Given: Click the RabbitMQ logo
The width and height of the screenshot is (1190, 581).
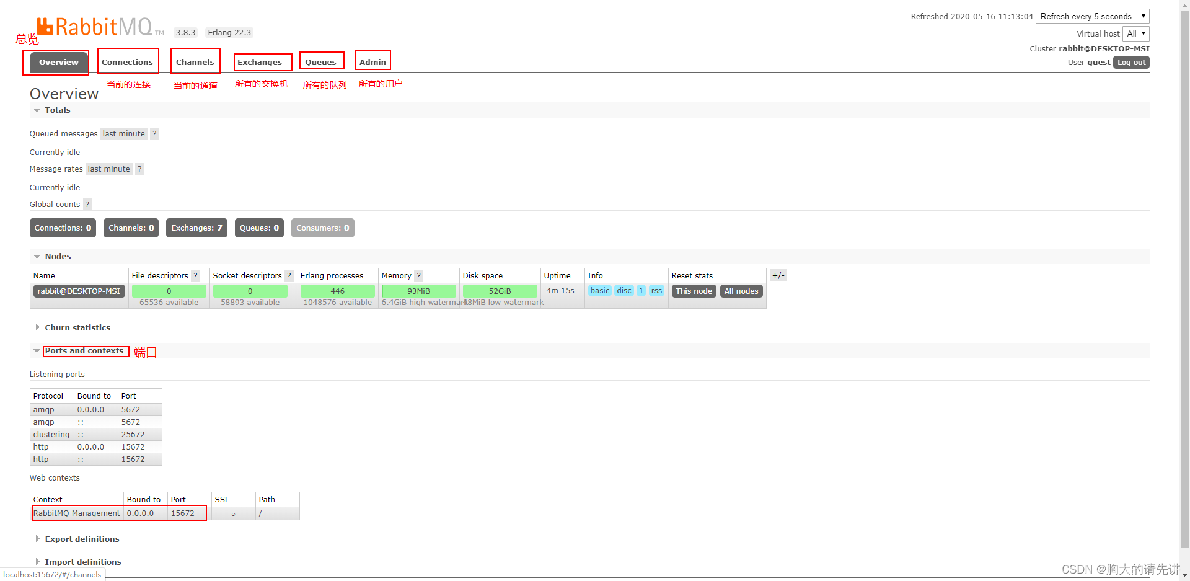Looking at the screenshot, I should [x=99, y=26].
